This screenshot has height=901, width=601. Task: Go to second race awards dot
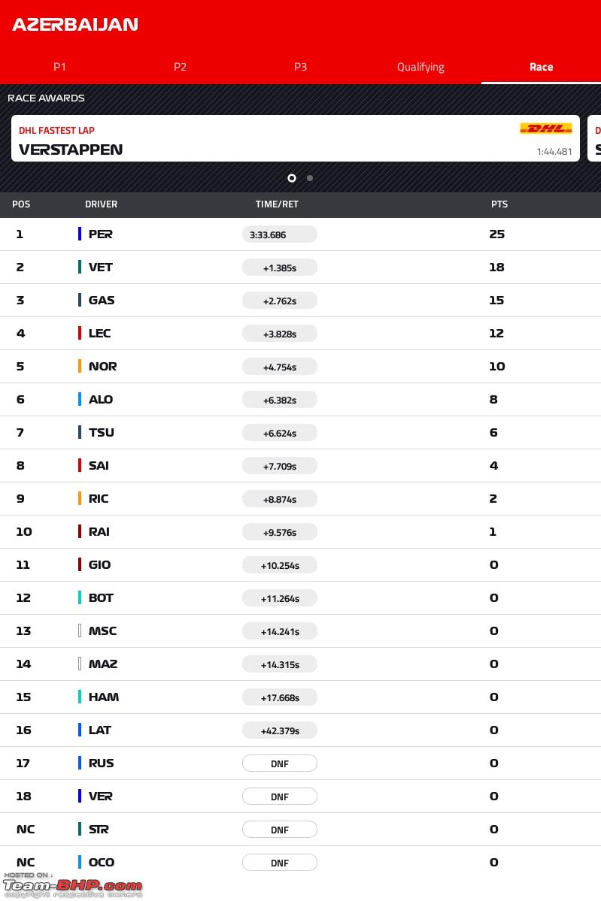(x=310, y=178)
